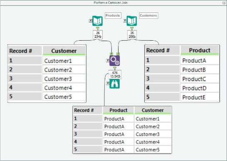Click the Customer column header in left table
Viewport: 227px width, 161px height.
point(64,51)
